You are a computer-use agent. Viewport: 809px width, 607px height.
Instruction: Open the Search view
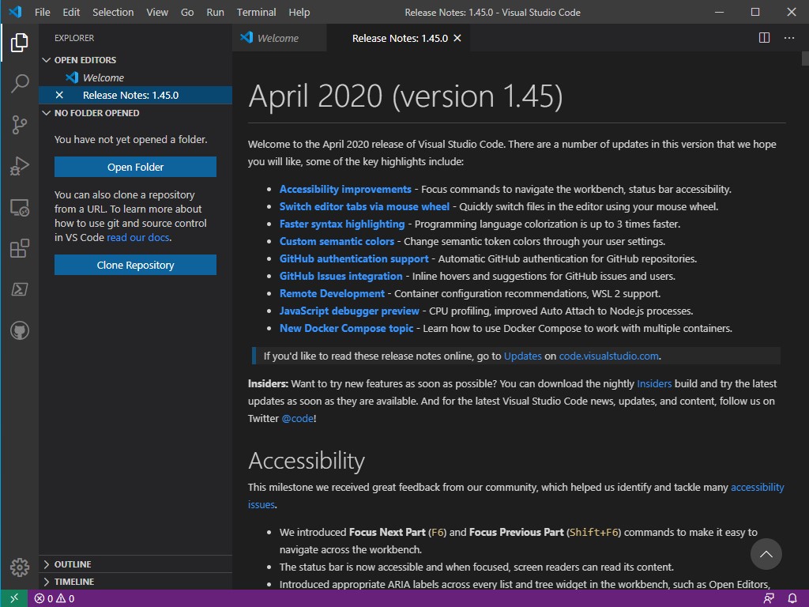coord(20,84)
